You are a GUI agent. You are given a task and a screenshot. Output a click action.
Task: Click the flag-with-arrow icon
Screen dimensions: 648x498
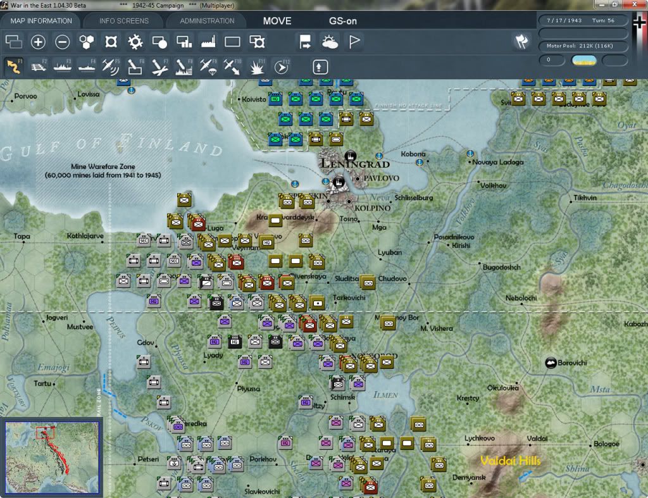[x=305, y=42]
